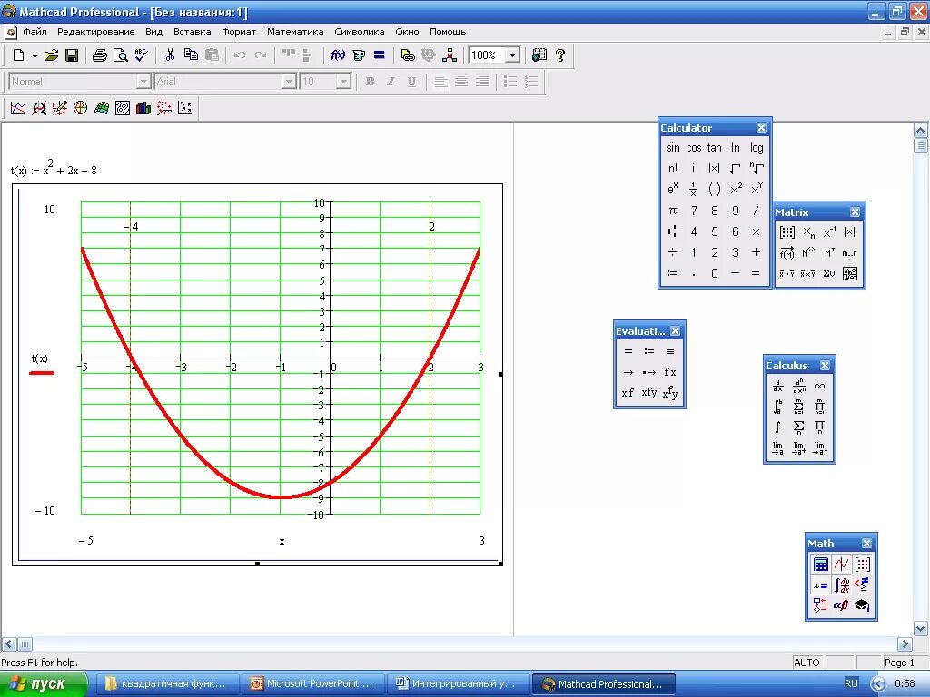Open Calculator toolbar from Math palette
The image size is (930, 697).
[821, 564]
